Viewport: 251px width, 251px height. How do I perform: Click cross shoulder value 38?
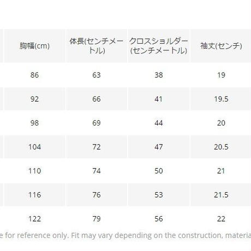[x=159, y=75]
